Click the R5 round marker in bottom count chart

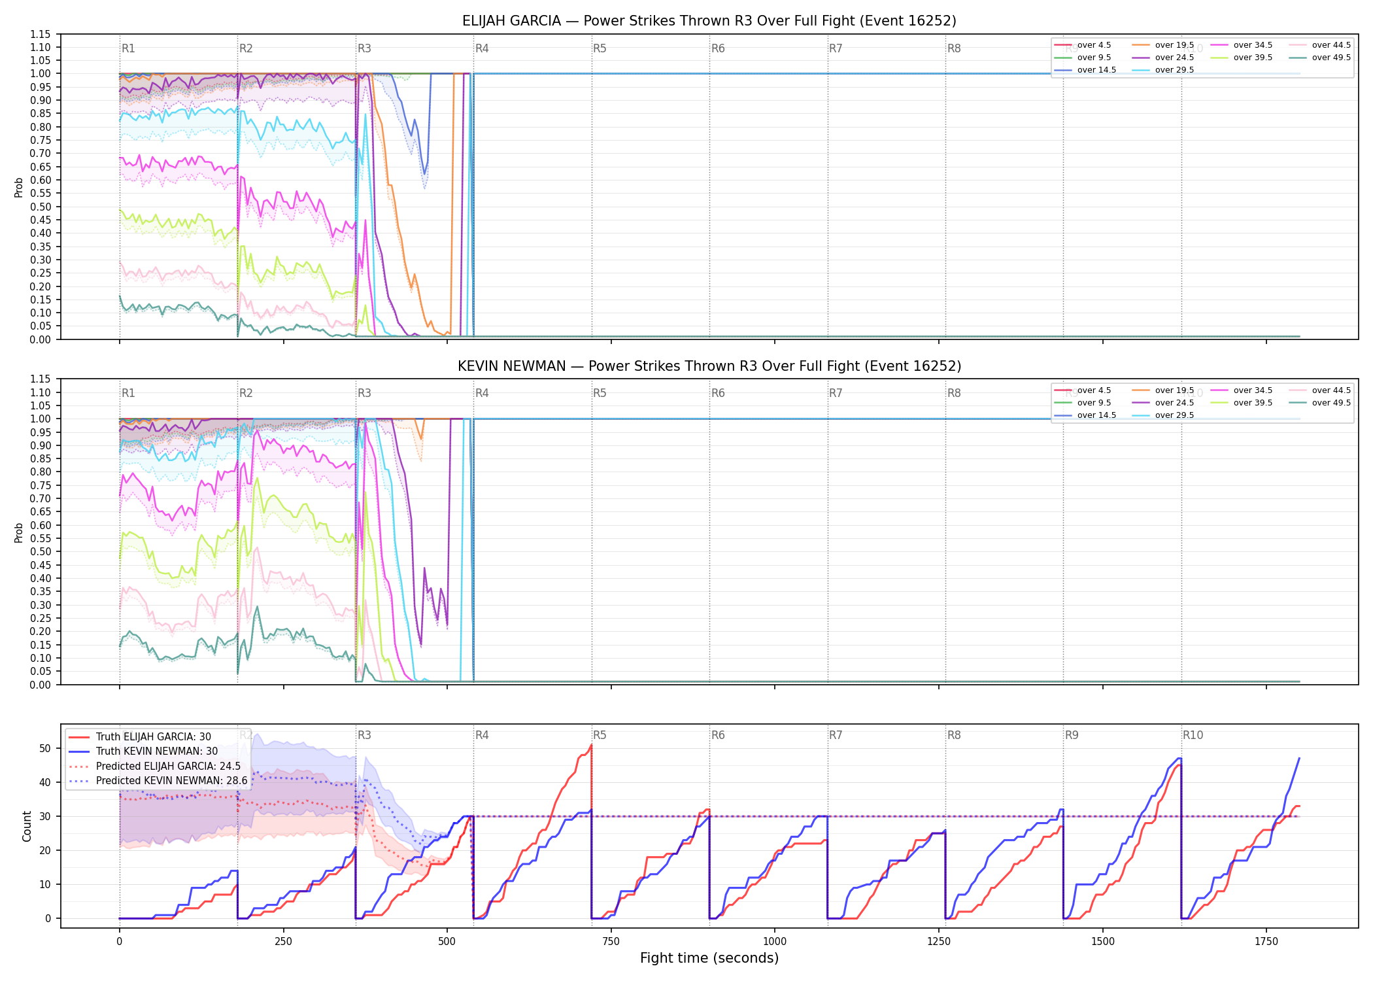coord(600,735)
